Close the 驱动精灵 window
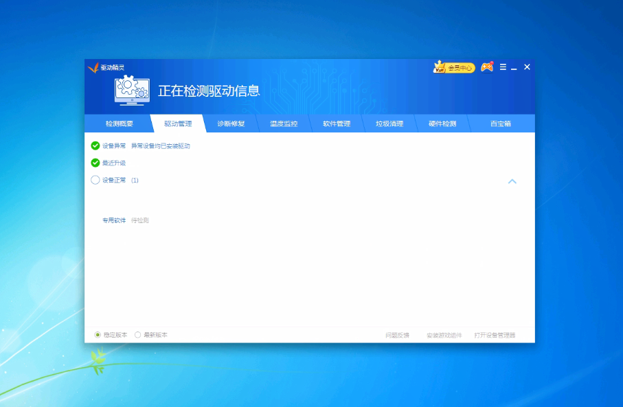The width and height of the screenshot is (623, 407). [528, 67]
